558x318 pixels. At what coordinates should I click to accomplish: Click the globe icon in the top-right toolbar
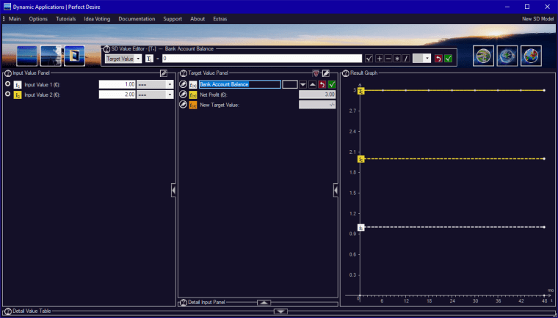[x=507, y=56]
